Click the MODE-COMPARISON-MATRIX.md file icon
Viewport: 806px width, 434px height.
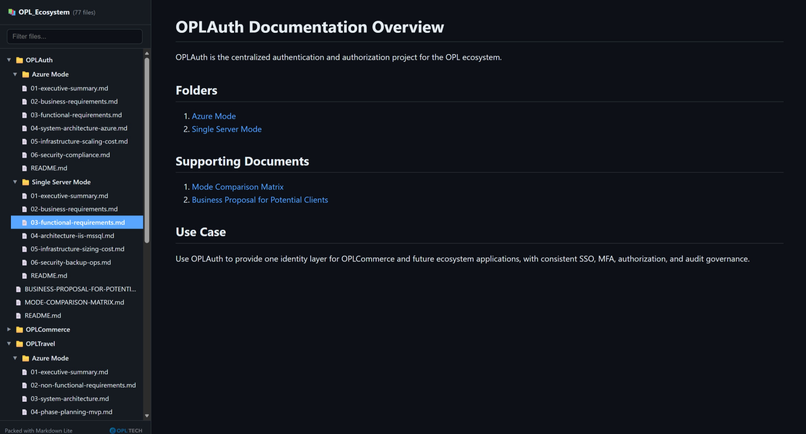pos(19,302)
